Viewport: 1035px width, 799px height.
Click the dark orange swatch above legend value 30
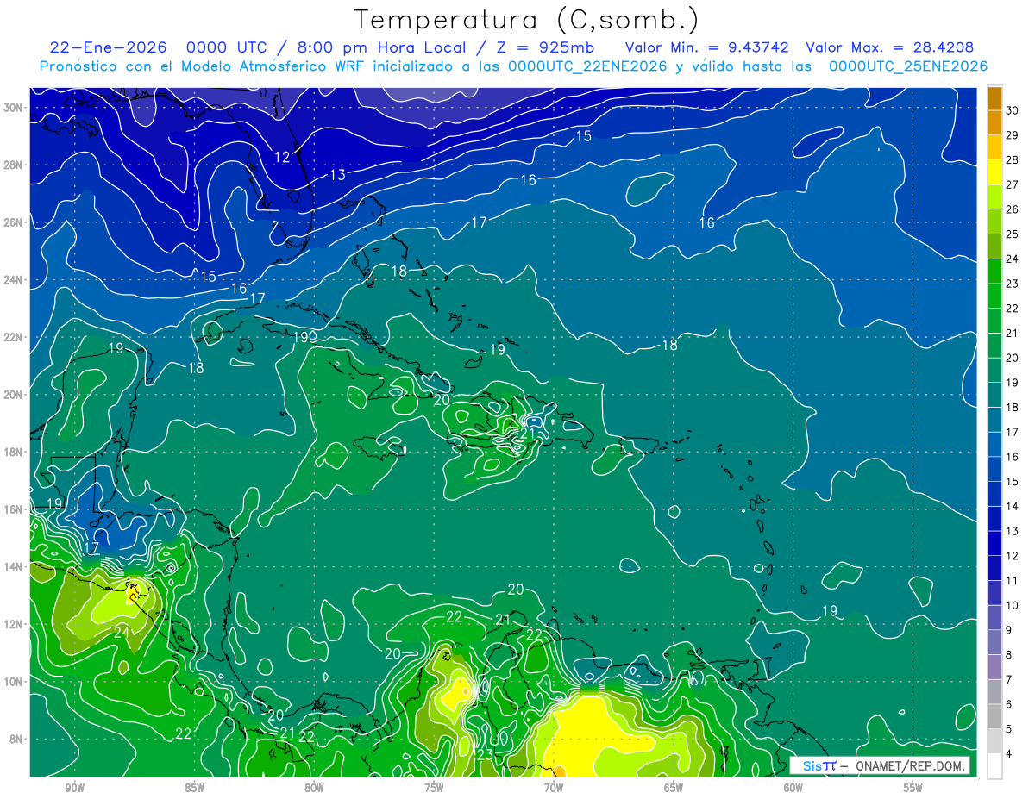pos(994,98)
